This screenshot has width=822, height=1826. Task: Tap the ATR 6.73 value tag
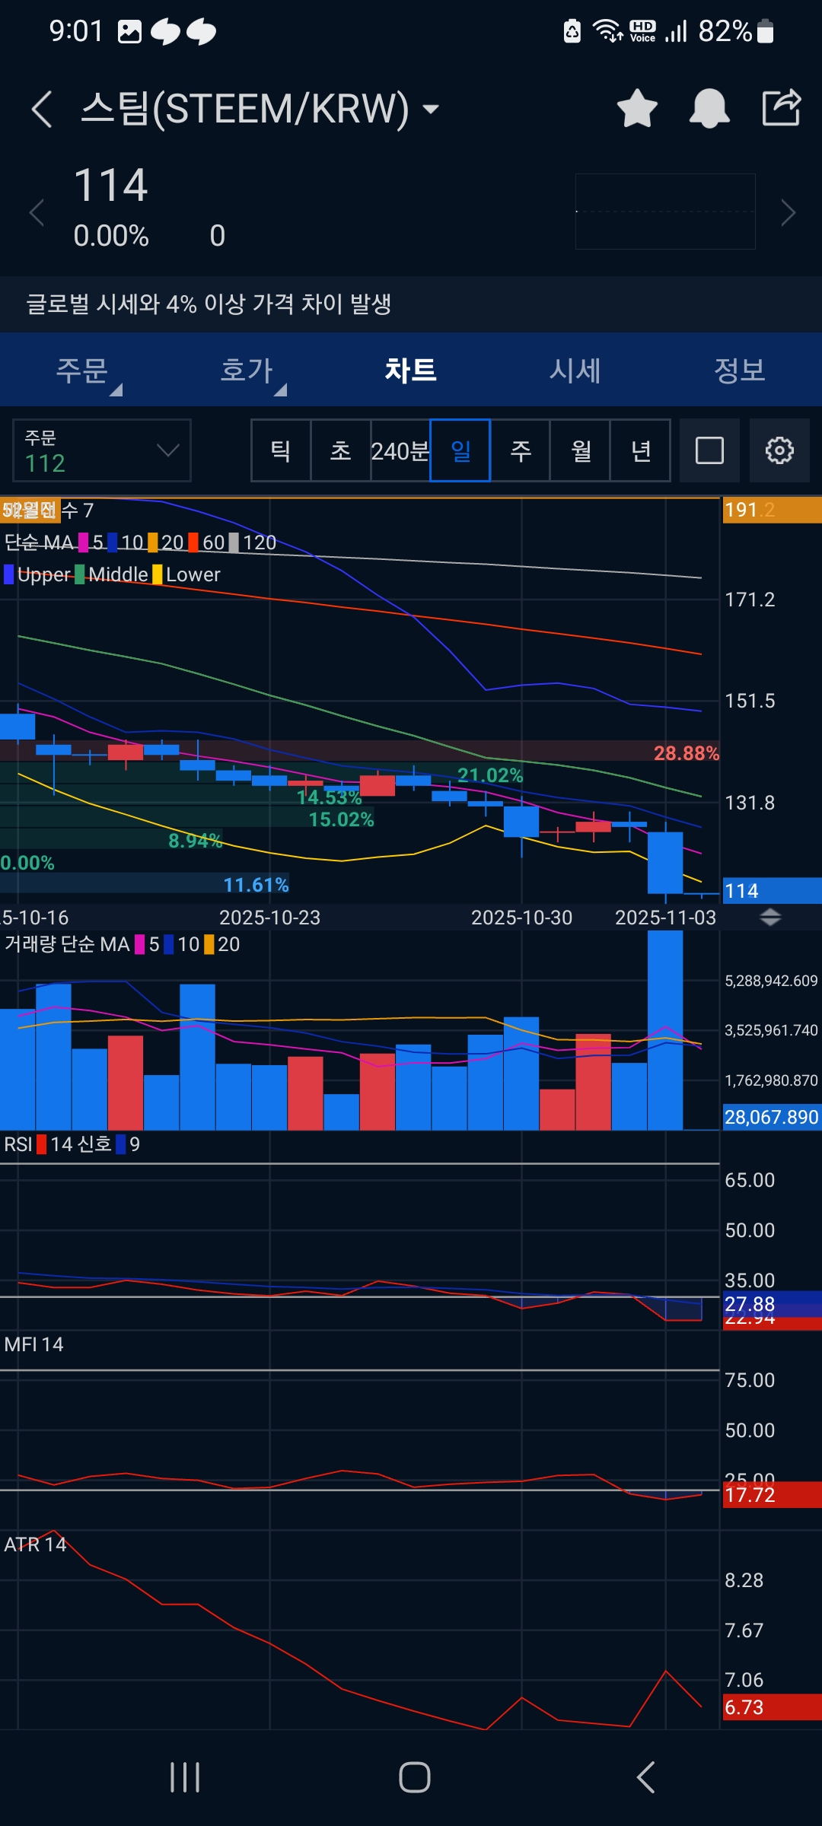(772, 1707)
